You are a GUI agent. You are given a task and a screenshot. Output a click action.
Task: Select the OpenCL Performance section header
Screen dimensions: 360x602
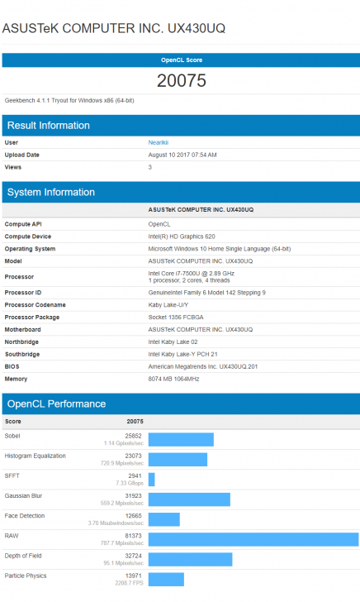[181, 404]
